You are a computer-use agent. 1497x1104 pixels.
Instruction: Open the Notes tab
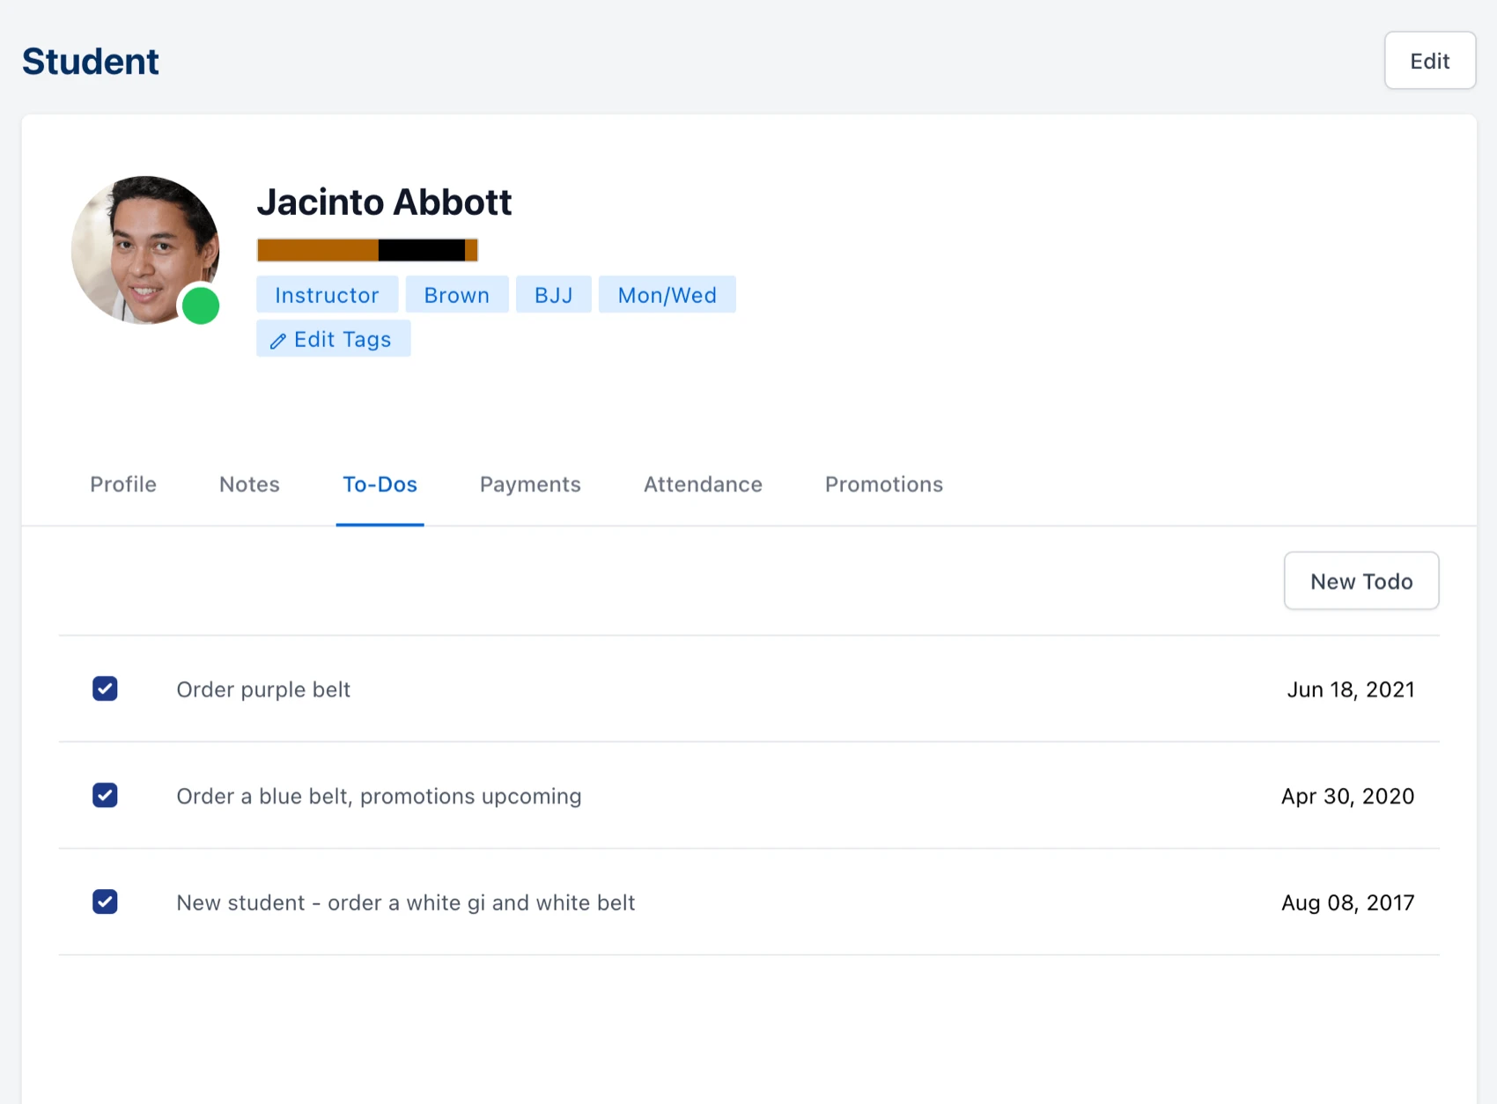click(x=249, y=484)
